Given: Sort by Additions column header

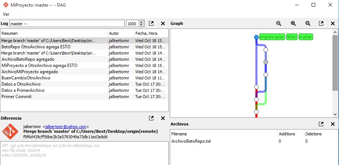Looking at the screenshot, I should coord(290,134).
